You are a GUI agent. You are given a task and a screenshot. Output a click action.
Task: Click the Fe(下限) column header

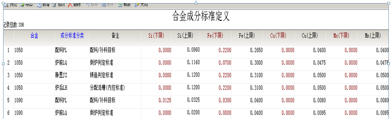[216, 36]
